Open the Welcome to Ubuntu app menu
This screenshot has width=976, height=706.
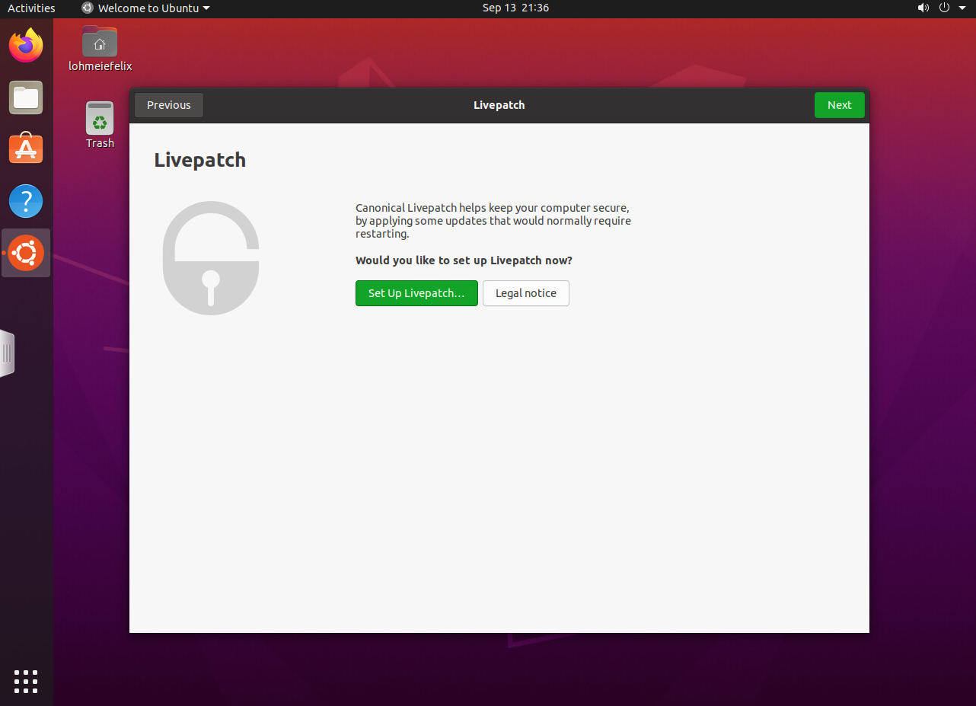coord(145,8)
